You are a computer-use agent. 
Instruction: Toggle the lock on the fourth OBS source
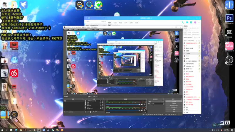pos(103,106)
